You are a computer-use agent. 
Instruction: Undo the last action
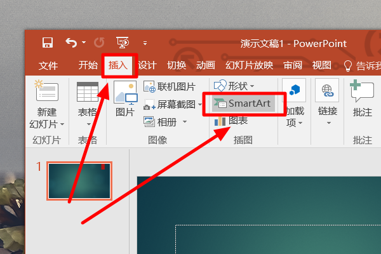[x=71, y=43]
